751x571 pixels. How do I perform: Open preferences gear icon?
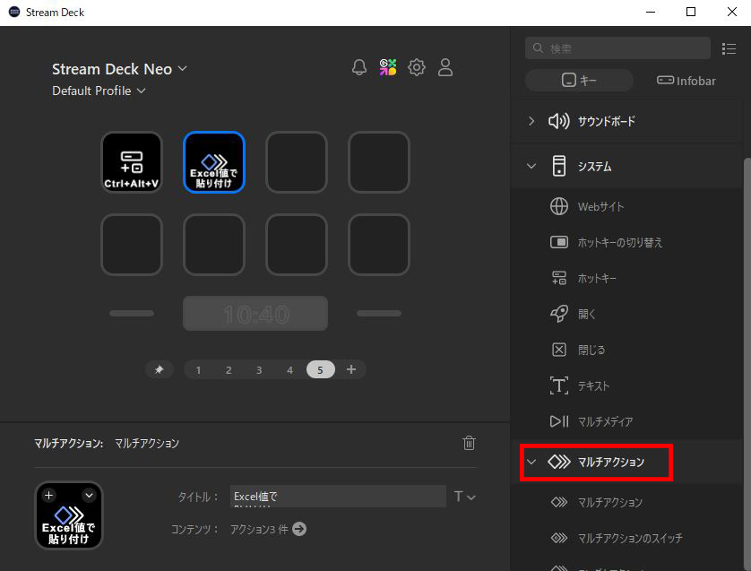[x=417, y=67]
